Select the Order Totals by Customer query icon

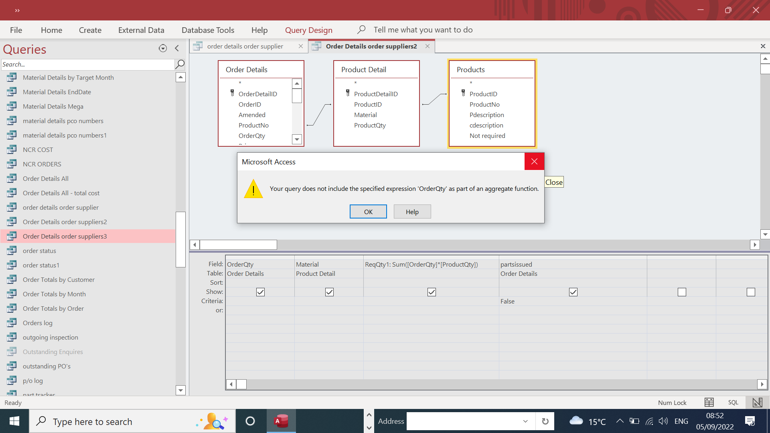12,279
